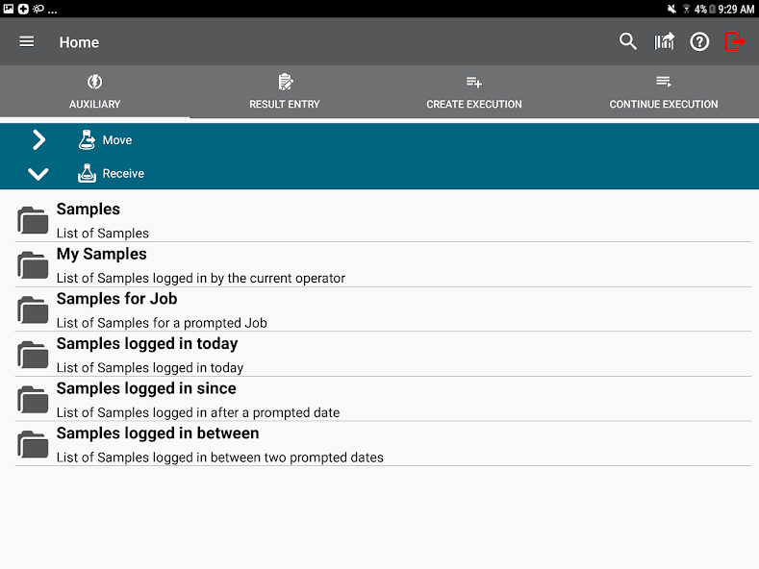The image size is (759, 569).
Task: Tap the battery indicator in status bar
Action: pyautogui.click(x=712, y=9)
